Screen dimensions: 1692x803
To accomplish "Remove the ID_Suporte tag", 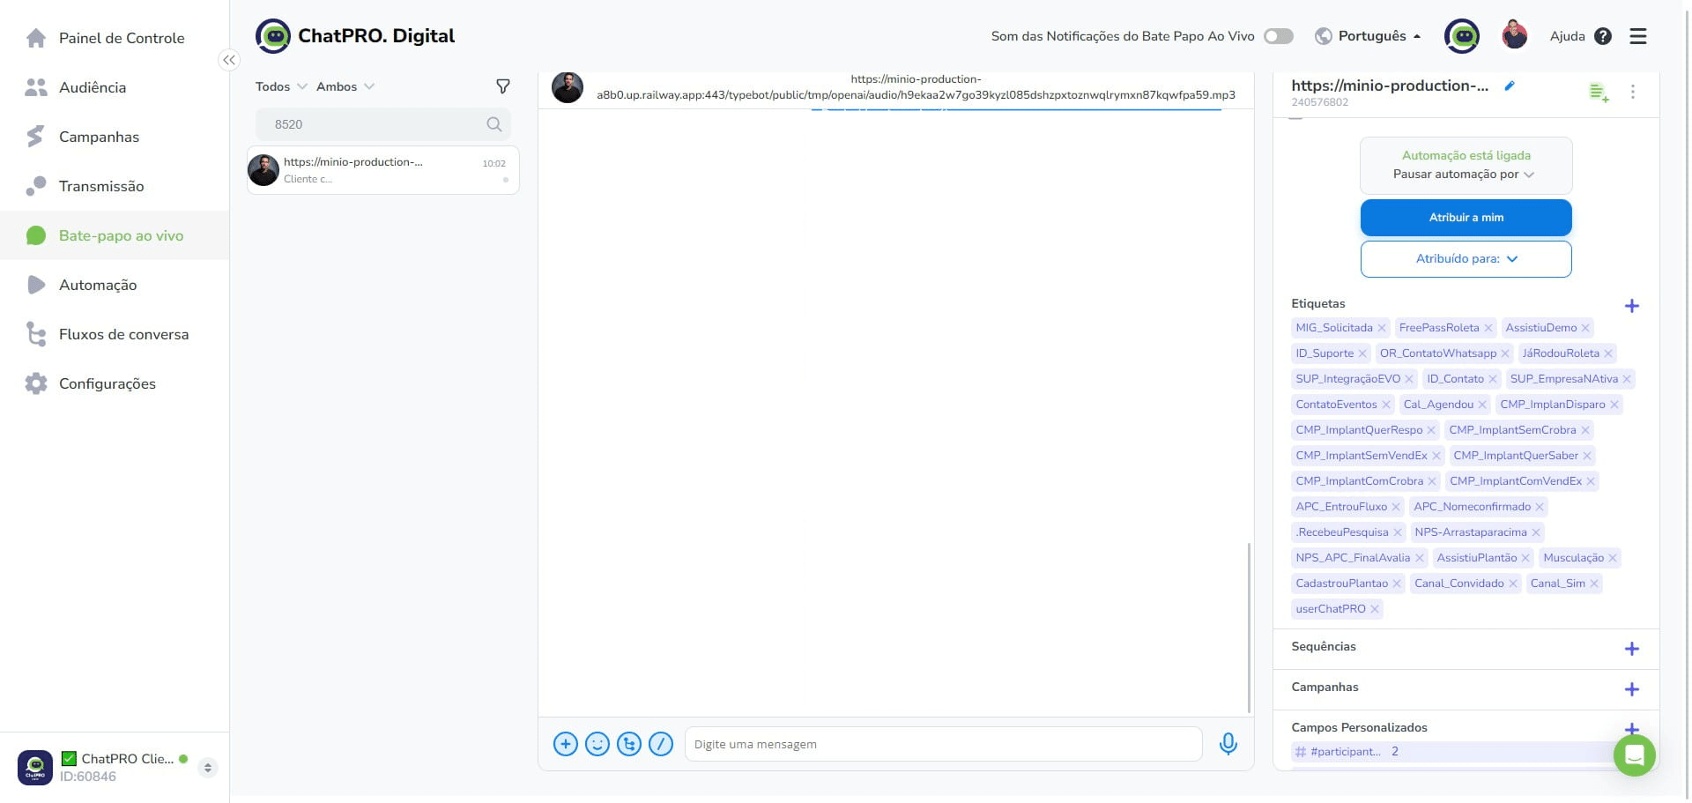I will click(1362, 353).
